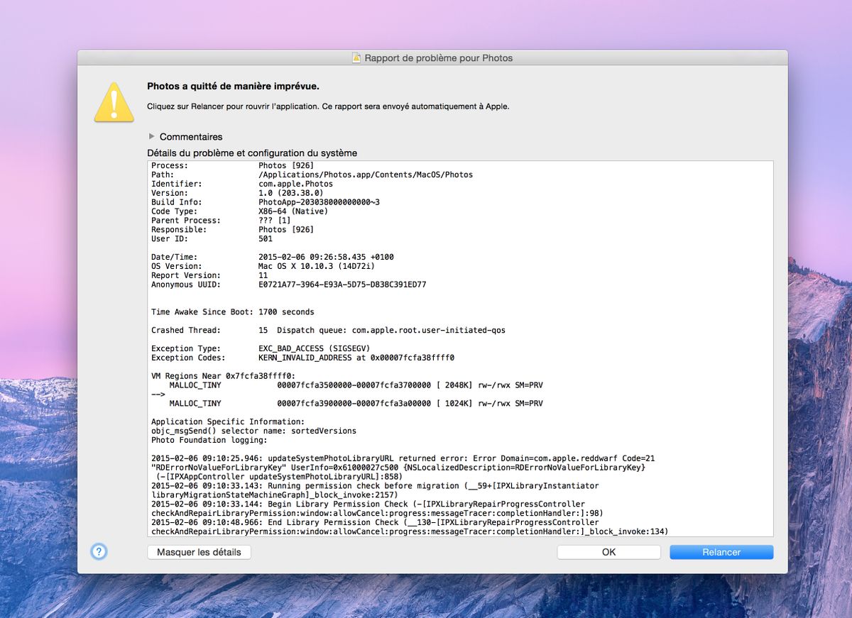Click the yellow warning triangle icon
Viewport: 852px width, 618px height.
(114, 101)
